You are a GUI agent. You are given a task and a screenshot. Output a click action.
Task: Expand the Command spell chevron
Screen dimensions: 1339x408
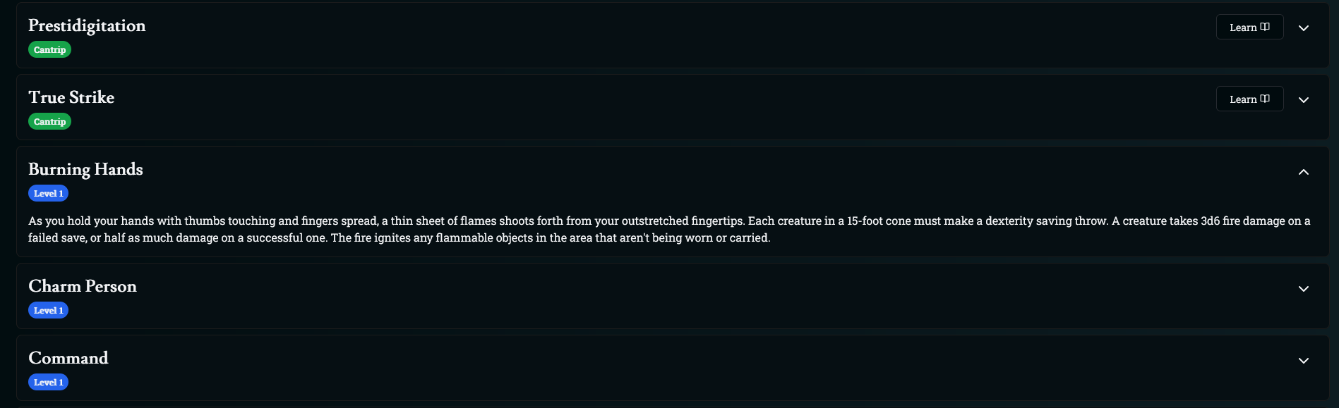click(x=1304, y=361)
